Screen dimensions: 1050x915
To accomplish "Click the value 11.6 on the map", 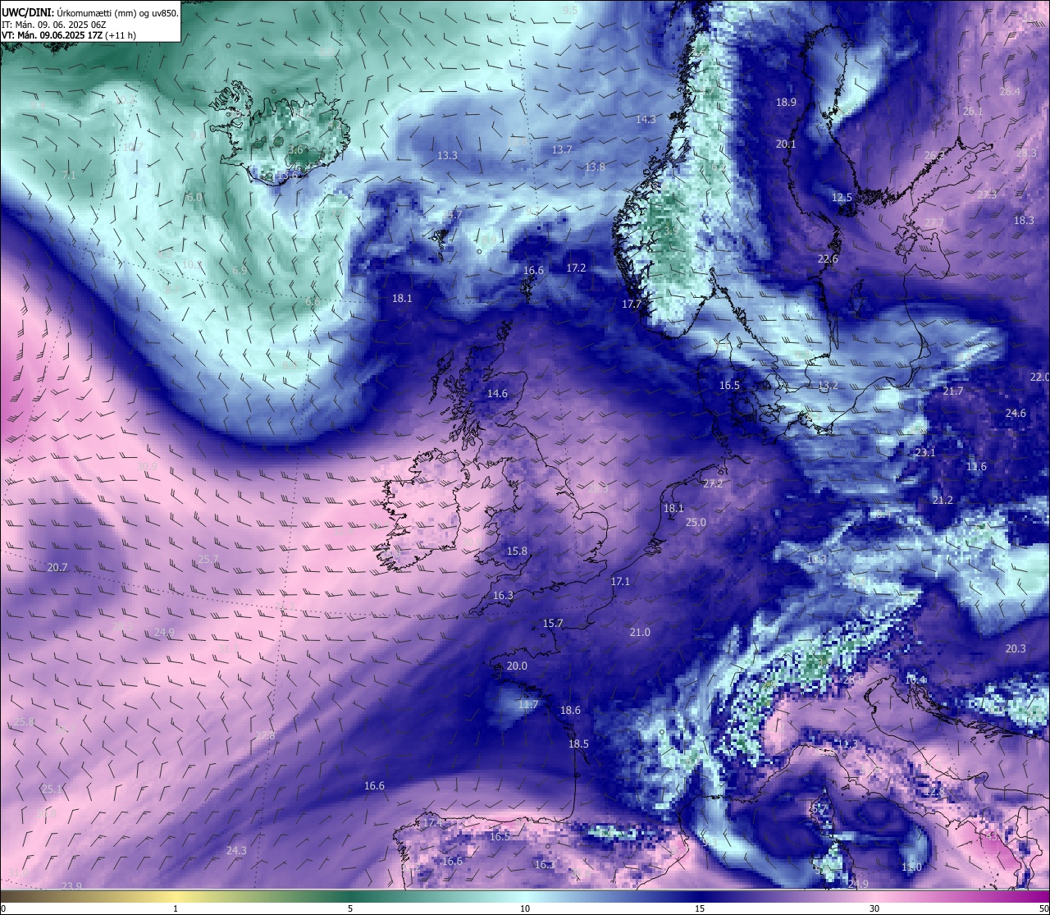I will coord(976,467).
